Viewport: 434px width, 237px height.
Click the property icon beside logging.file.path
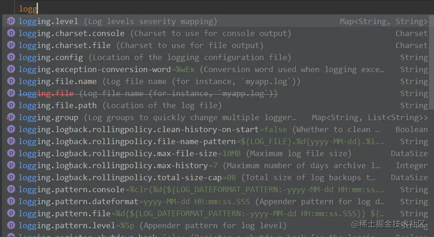11,105
